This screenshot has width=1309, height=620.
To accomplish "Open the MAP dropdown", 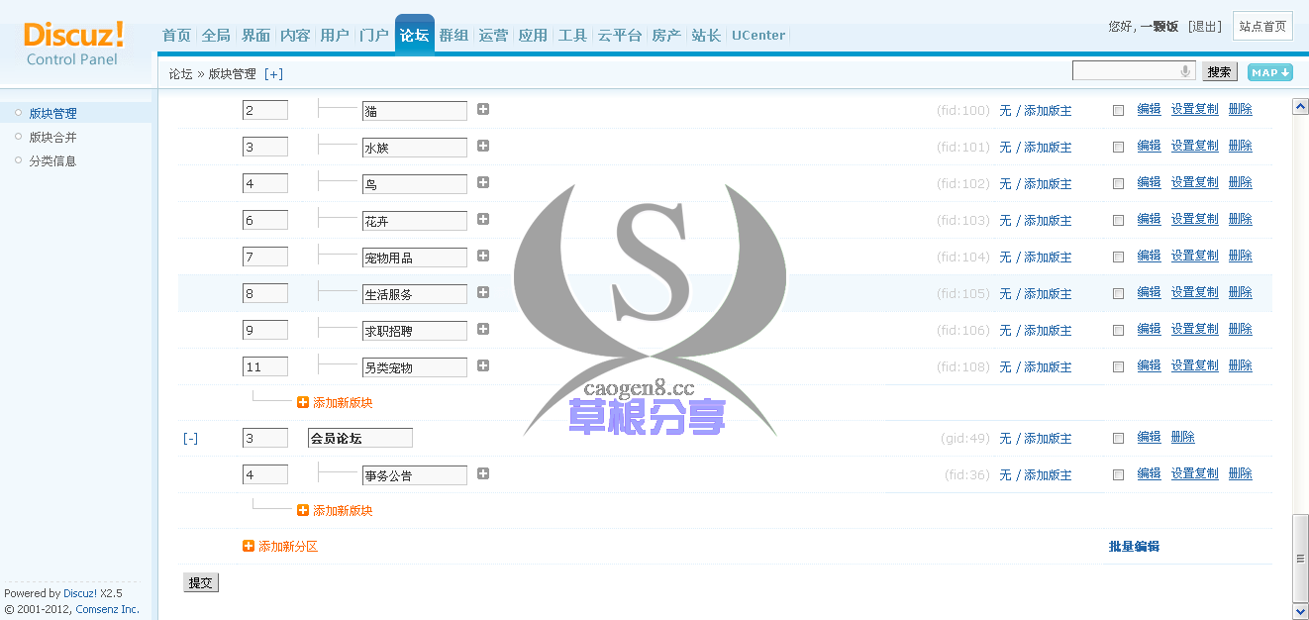I will pos(1269,71).
